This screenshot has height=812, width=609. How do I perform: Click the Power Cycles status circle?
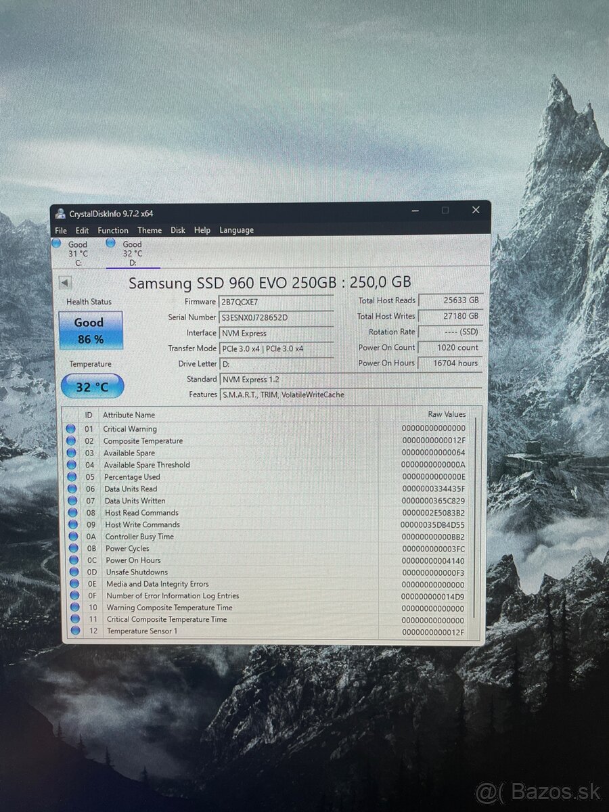click(x=72, y=548)
